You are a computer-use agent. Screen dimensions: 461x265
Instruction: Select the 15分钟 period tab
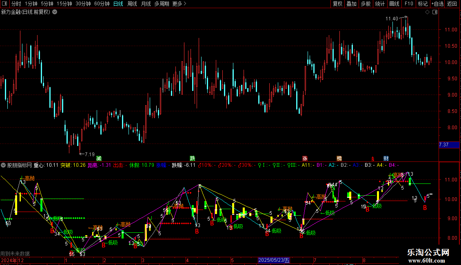pos(64,4)
